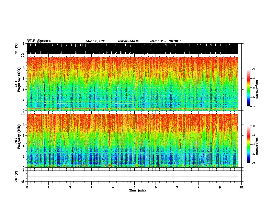272x210 pixels.
Task: Click the "4" kHz tick on ch.2 spectrogram axis
Action: click(x=24, y=146)
